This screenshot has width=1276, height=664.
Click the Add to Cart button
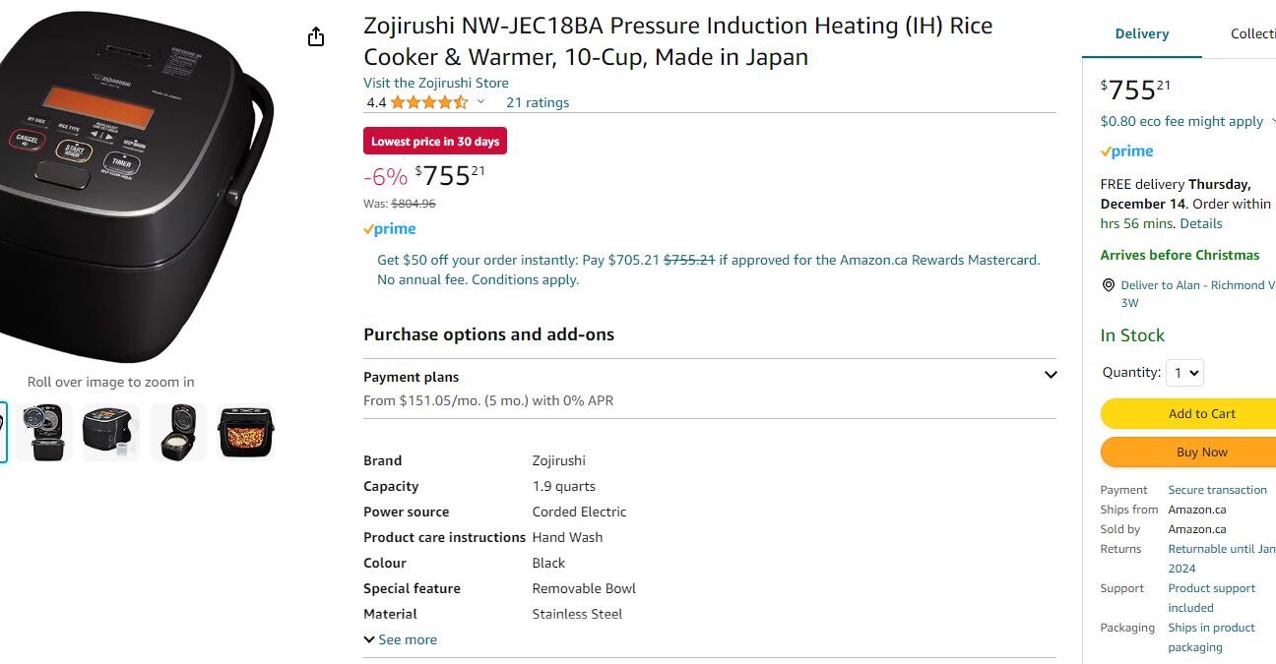(1188, 413)
